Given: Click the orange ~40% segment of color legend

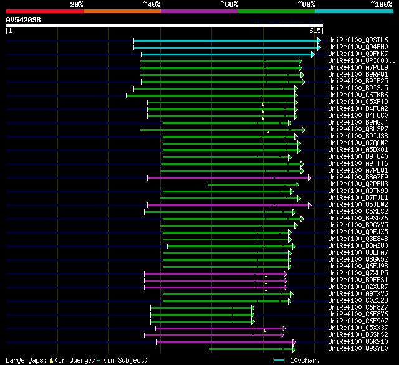Looking at the screenshot, I should pos(122,11).
